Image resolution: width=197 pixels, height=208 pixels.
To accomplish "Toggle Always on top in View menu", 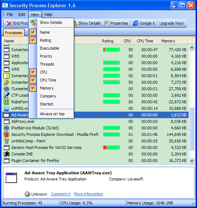I will pyautogui.click(x=52, y=114).
